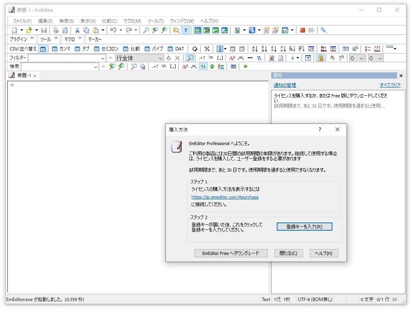Screen dimensions: 412x312
Task: Click the Print icon in main toolbar
Action: [56, 30]
